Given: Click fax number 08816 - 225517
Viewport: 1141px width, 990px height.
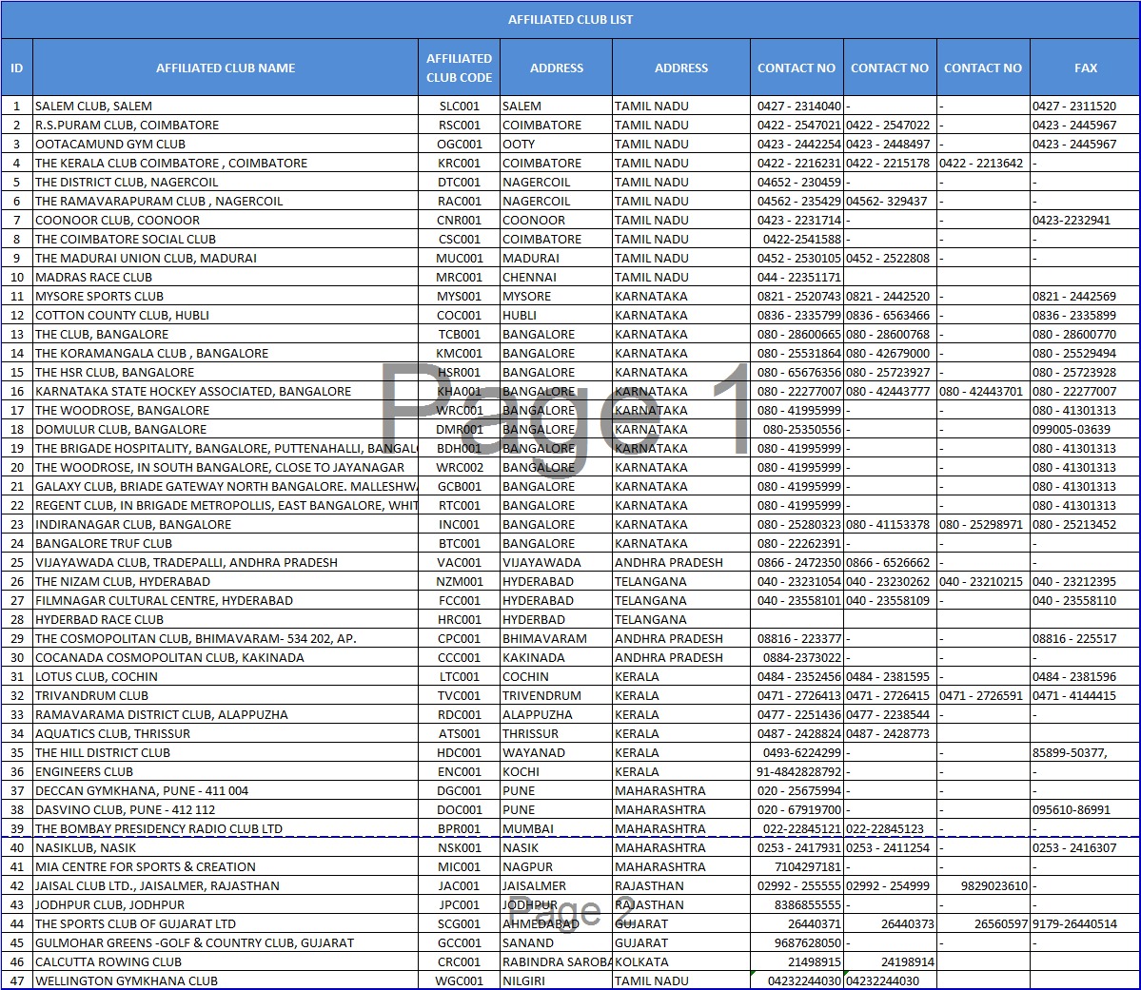Looking at the screenshot, I should [x=1074, y=638].
